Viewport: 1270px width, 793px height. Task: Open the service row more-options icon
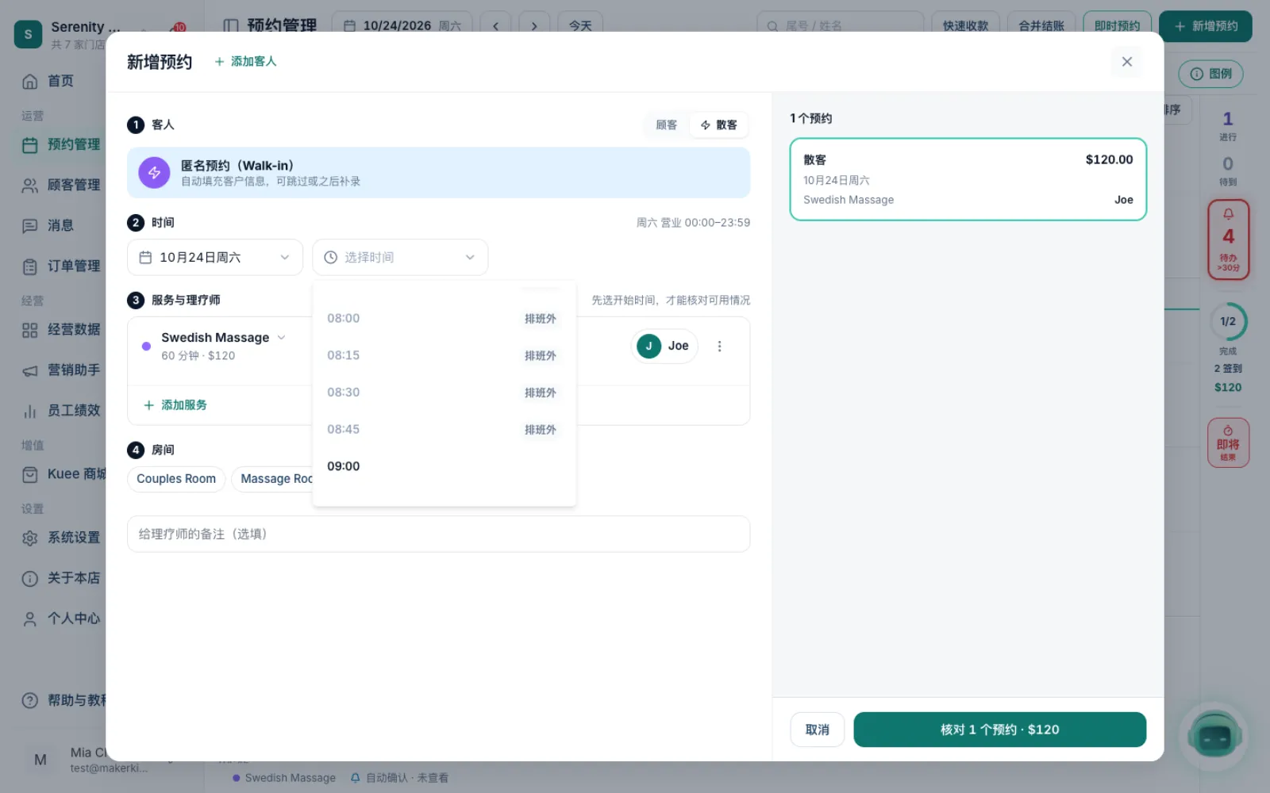point(719,347)
